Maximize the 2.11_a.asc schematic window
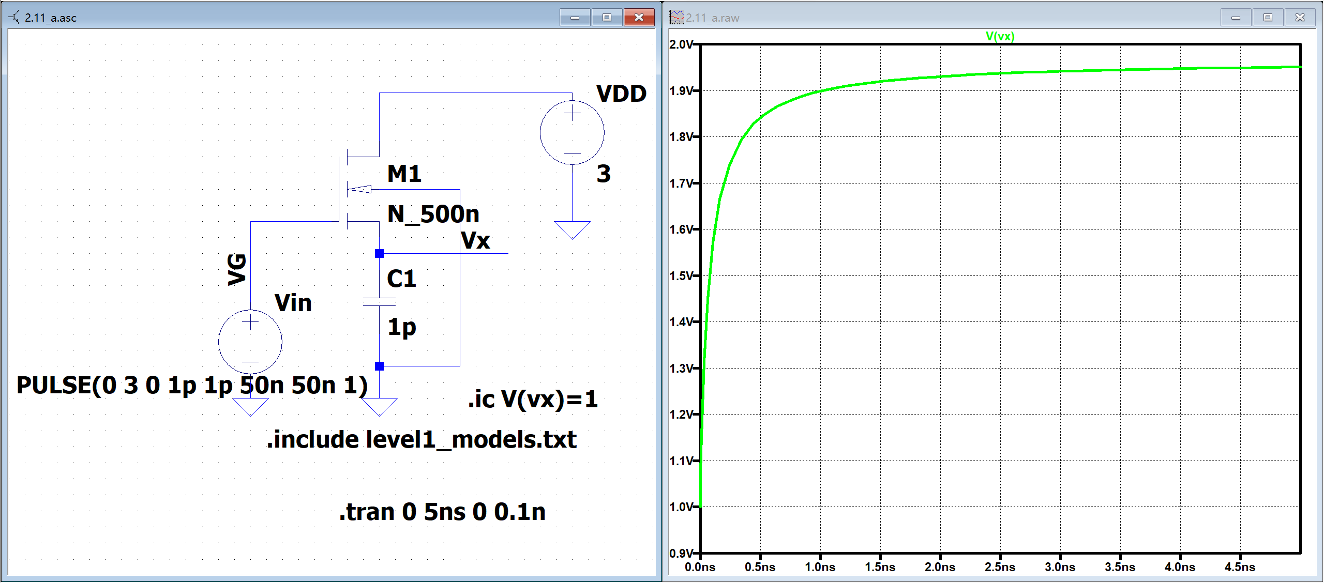Viewport: 1324px width, 583px height. tap(607, 17)
